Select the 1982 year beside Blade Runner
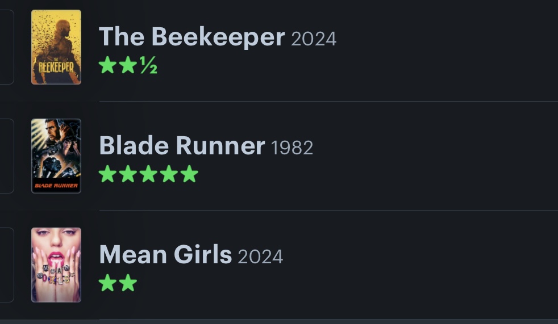Viewport: 558px width, 324px height. tap(292, 148)
